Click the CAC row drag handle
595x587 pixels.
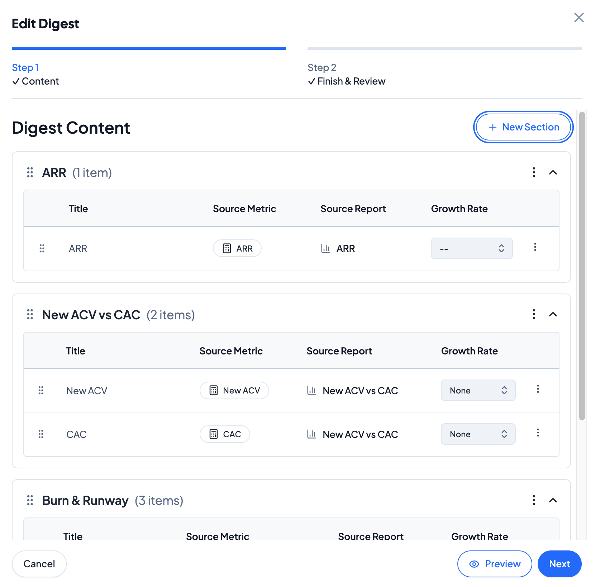pos(41,434)
